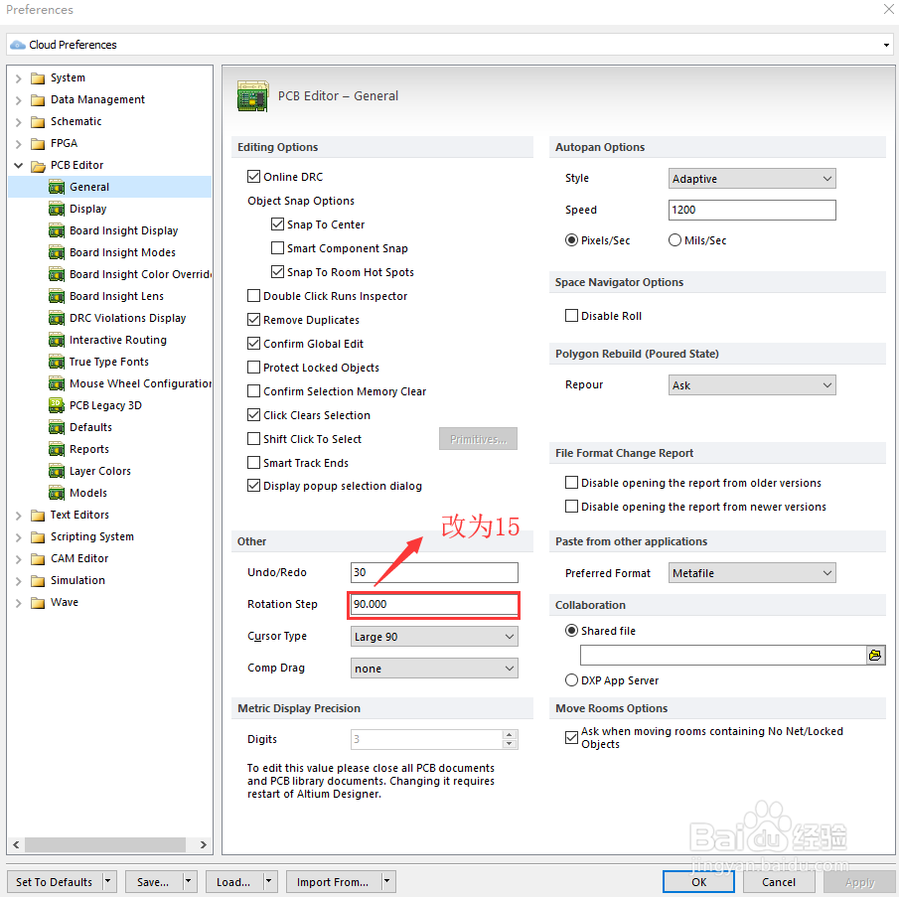Click the tree panel horizontal scrollbar
The image size is (899, 897).
tap(105, 844)
